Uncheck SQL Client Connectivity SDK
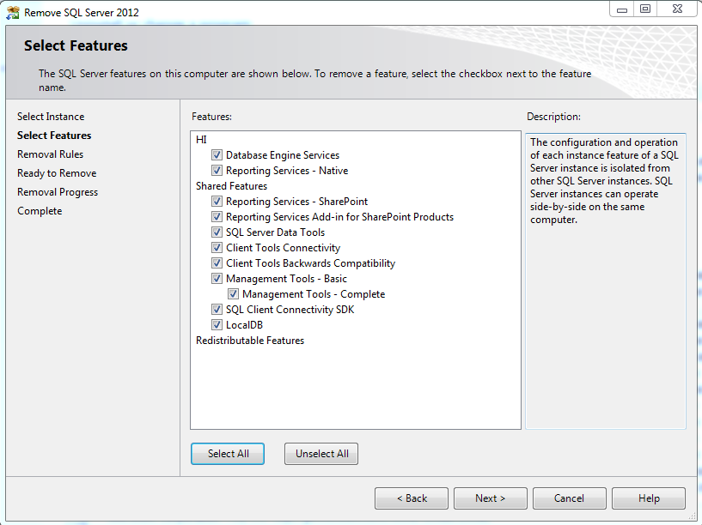The image size is (702, 525). 217,310
